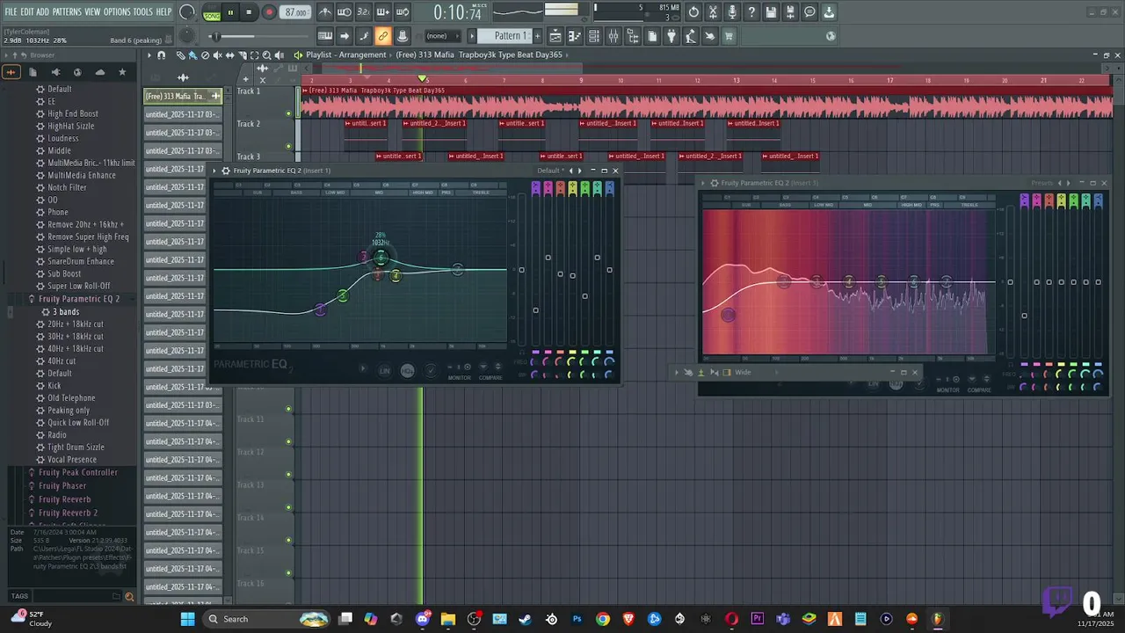The width and height of the screenshot is (1125, 633).
Task: Open the undo history icon
Action: pos(693,12)
